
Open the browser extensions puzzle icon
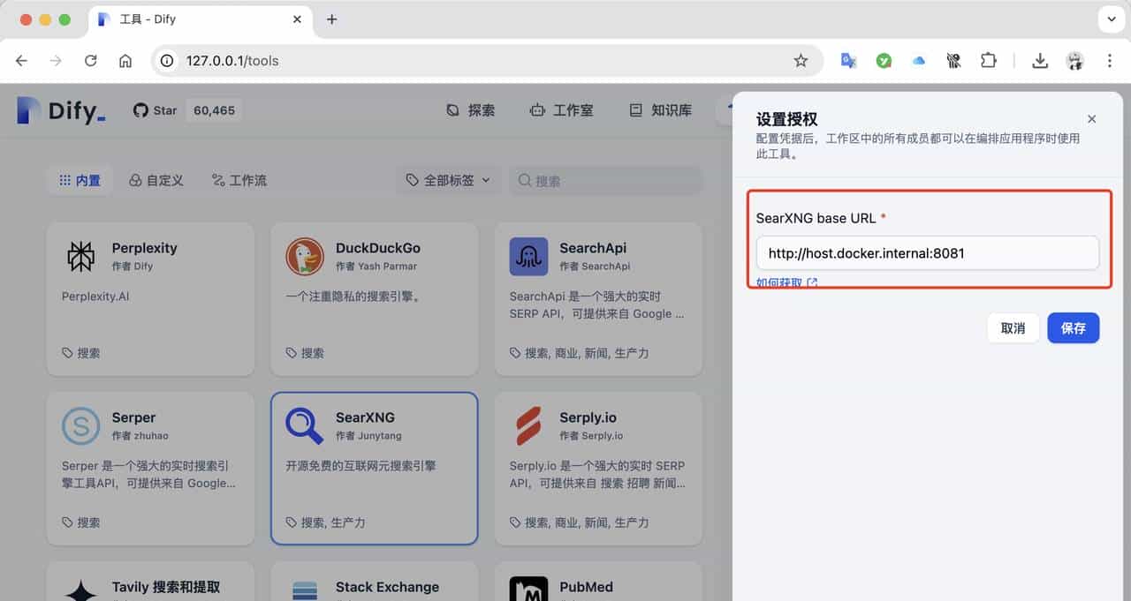[x=988, y=60]
